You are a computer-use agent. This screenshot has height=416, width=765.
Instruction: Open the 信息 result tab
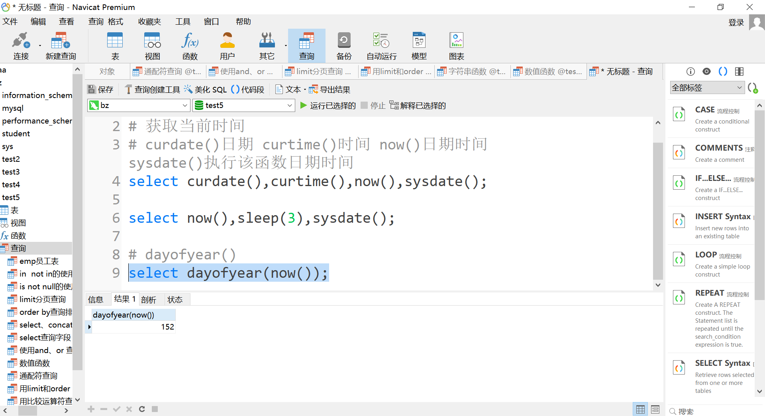[x=96, y=300]
